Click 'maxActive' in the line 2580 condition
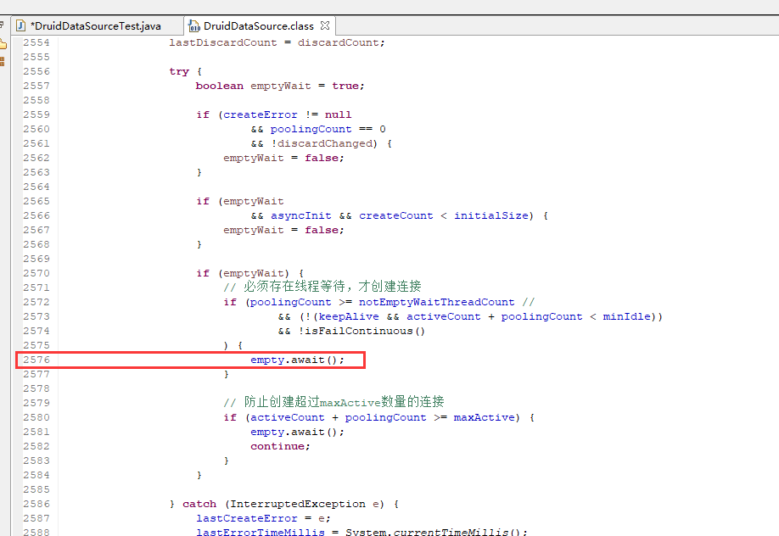This screenshot has width=779, height=536. (484, 417)
